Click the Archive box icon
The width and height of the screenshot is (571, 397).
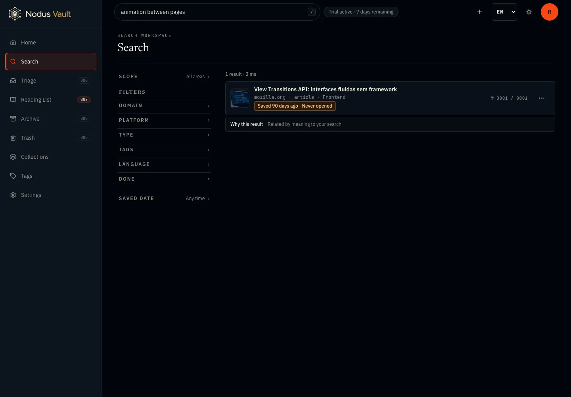13,119
